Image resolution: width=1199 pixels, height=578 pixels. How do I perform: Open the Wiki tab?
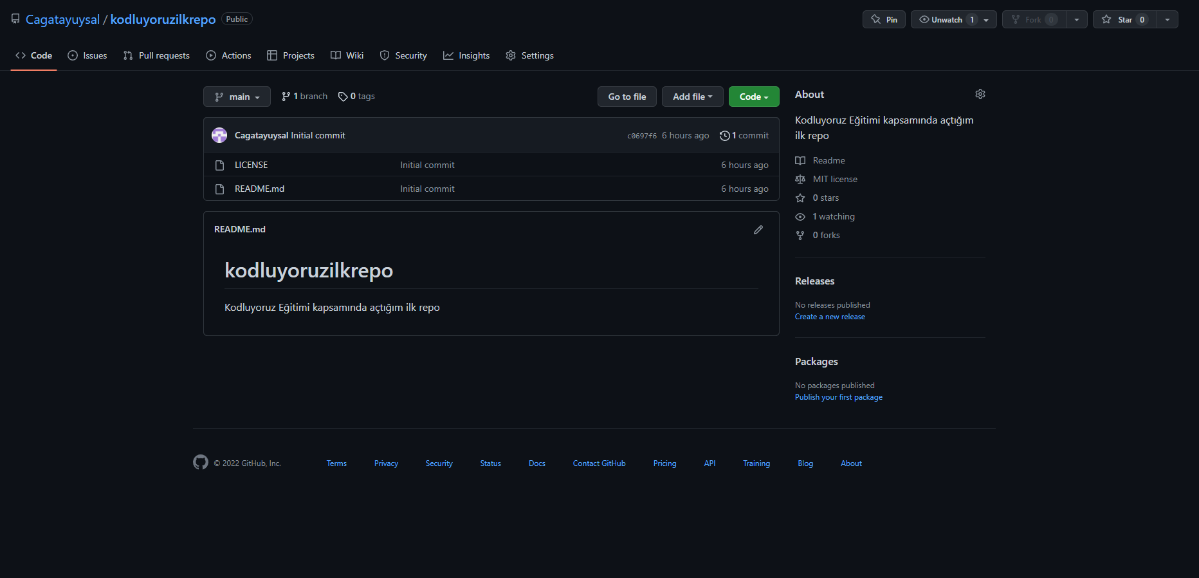pyautogui.click(x=347, y=55)
